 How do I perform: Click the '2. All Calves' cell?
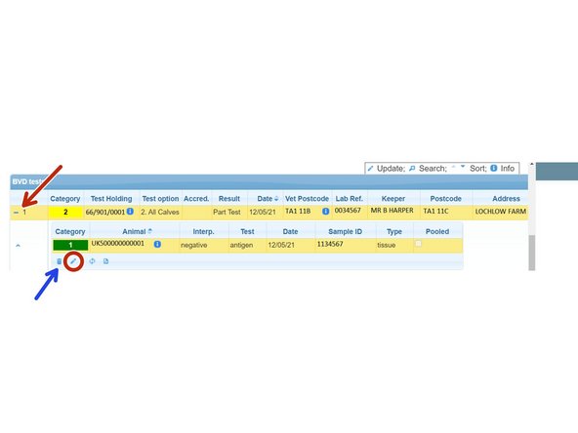point(160,212)
